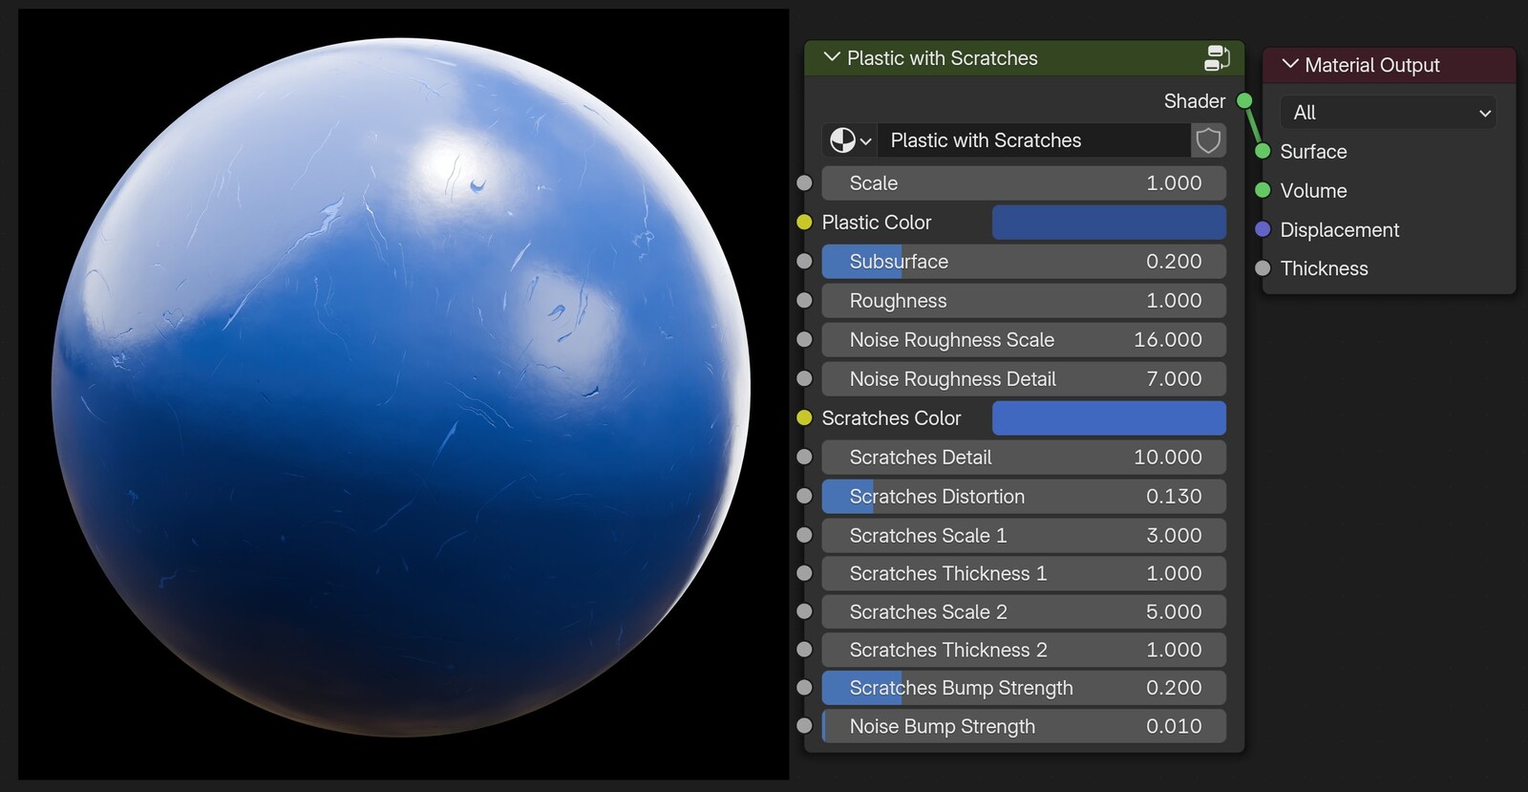Click the rendered blue sphere preview
Image resolution: width=1528 pixels, height=792 pixels.
click(401, 387)
